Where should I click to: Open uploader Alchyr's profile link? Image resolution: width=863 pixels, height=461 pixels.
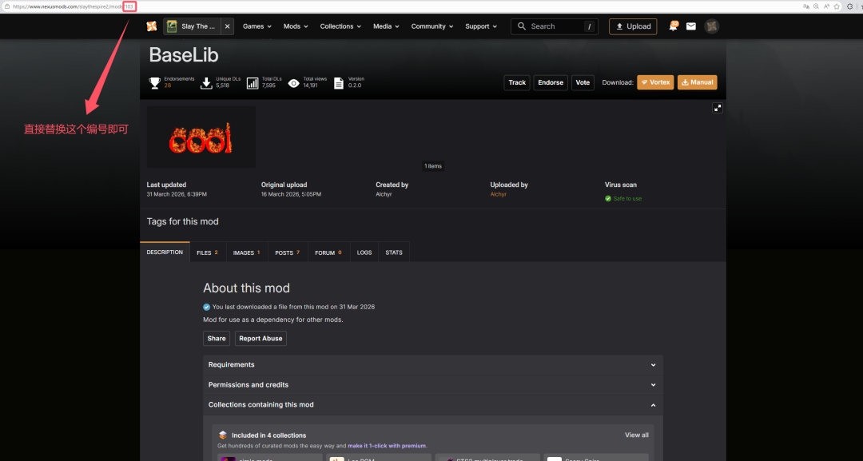498,194
